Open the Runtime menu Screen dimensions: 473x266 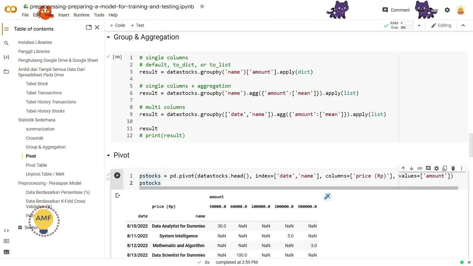coord(81,15)
